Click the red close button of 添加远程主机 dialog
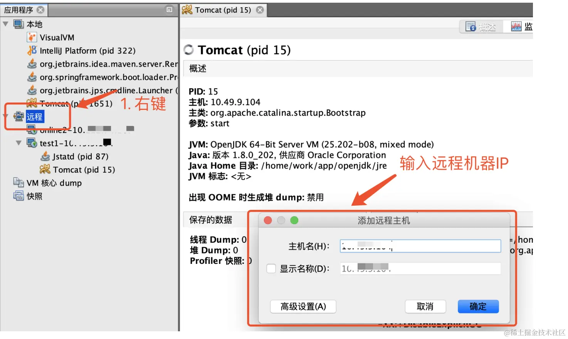Viewport: 568px width, 339px height. [x=268, y=220]
